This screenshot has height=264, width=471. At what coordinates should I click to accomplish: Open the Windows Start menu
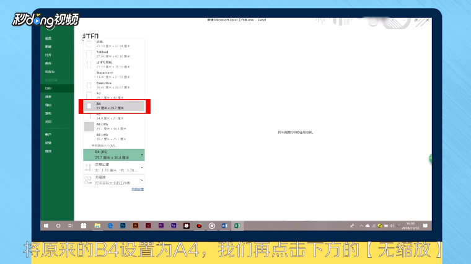46,226
